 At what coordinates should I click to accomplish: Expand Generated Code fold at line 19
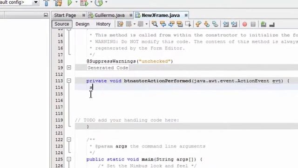tap(69, 68)
